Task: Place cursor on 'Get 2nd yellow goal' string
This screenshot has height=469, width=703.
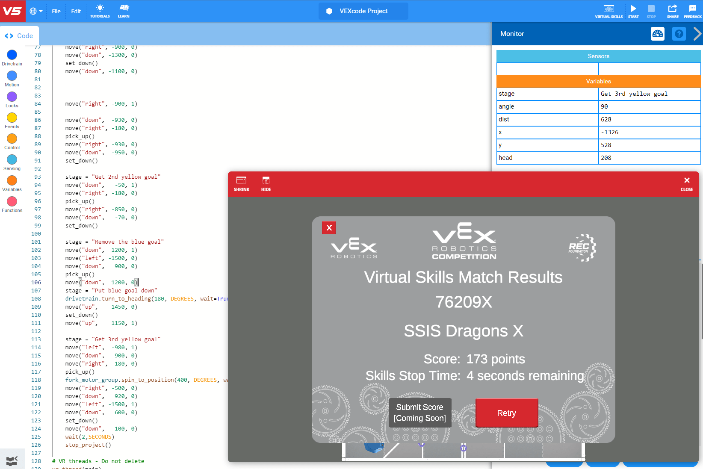Action: (126, 177)
